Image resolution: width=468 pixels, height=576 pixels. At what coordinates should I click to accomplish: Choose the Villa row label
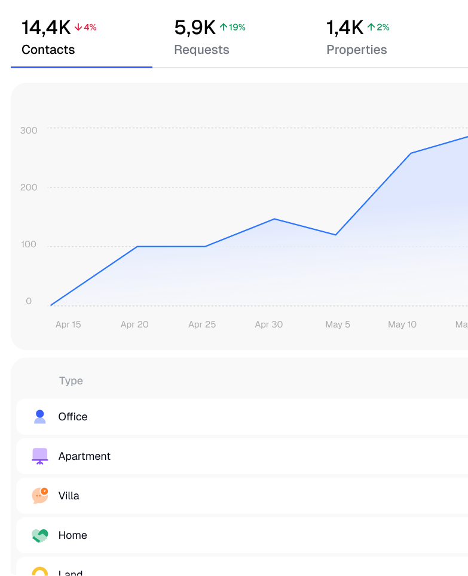[69, 496]
